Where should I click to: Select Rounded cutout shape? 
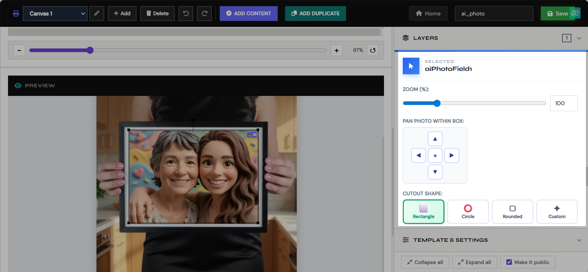click(512, 212)
